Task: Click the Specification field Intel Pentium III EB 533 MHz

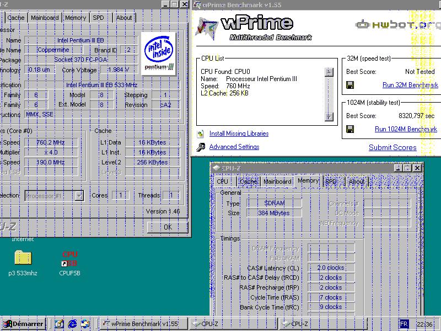Action: point(102,85)
